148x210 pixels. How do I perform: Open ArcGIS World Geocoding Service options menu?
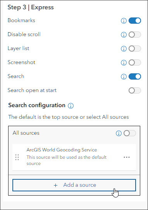(126, 157)
